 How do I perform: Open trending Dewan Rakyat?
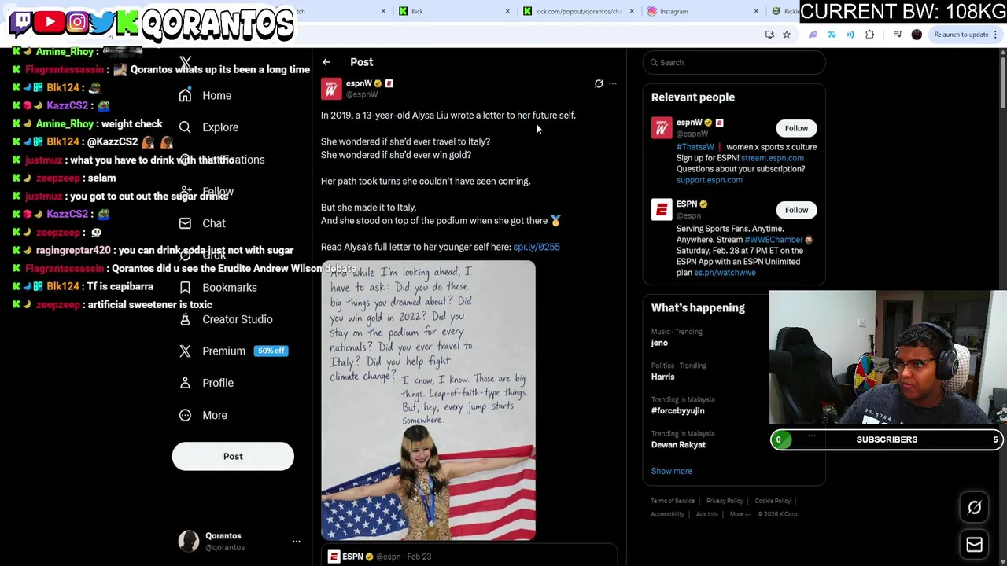(678, 445)
